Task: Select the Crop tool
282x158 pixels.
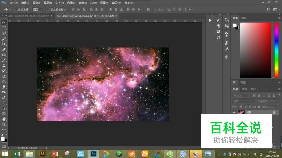Action: tap(4, 44)
